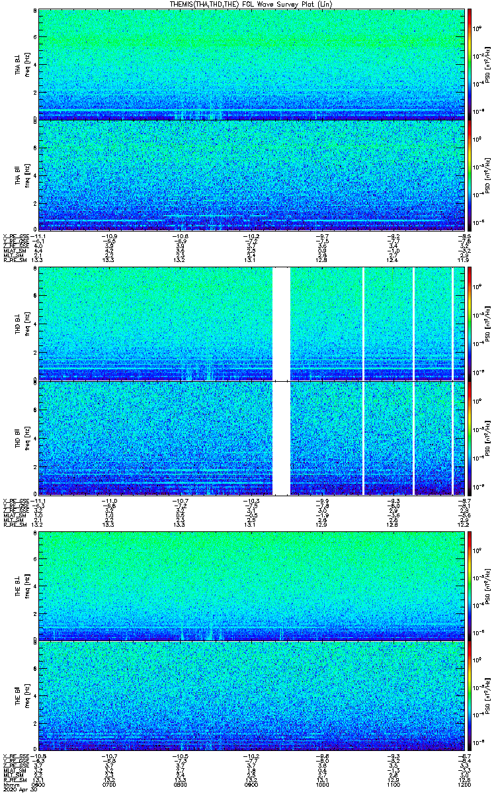Click the THE B-perpendicular color bar
Image resolution: width=496 pixels, height=794 pixels.
[470, 585]
